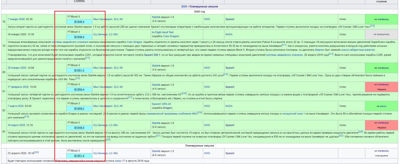
Task: Open КЦ Кеннеди, LC-39A in the B1046-4 row
Action: [x=105, y=34]
